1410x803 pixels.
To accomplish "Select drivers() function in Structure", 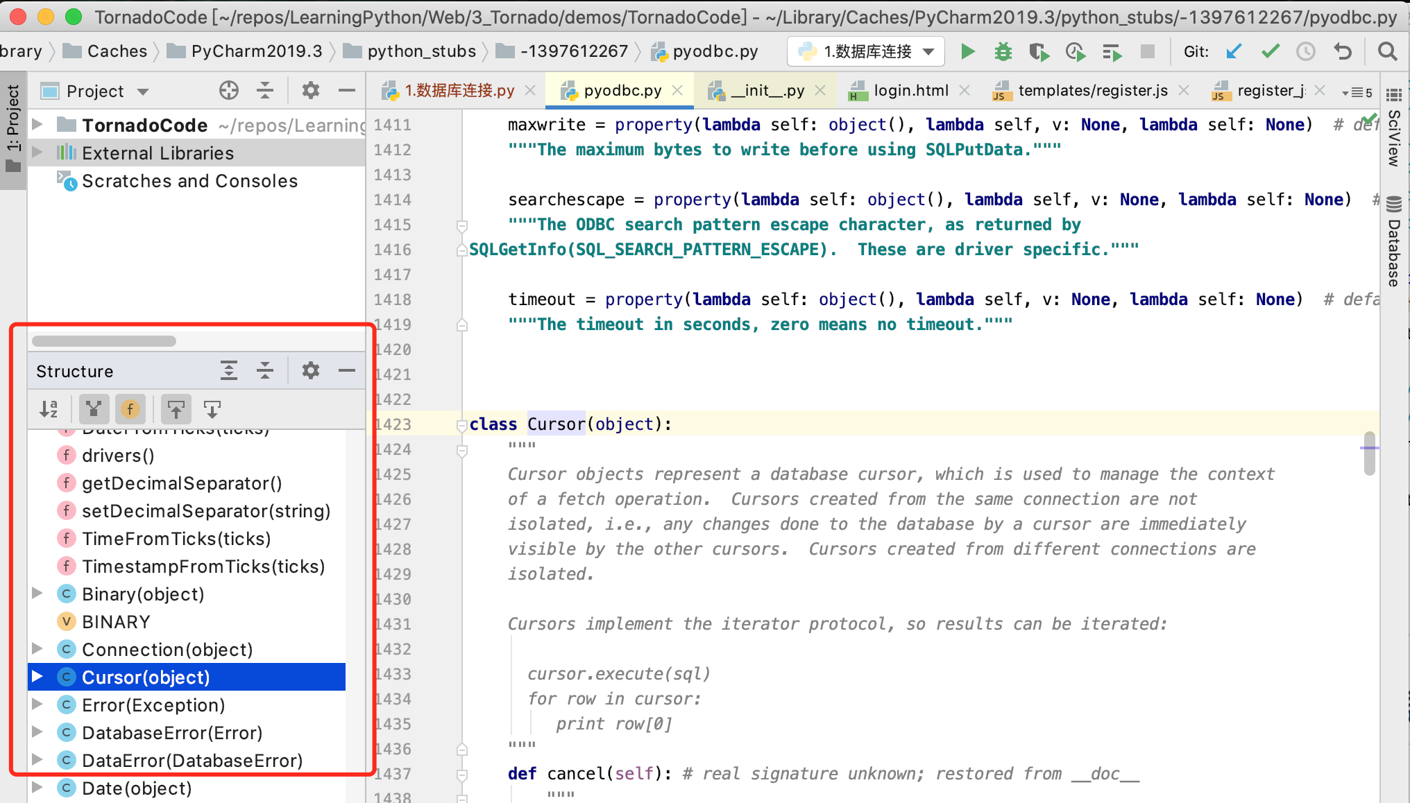I will (x=118, y=456).
